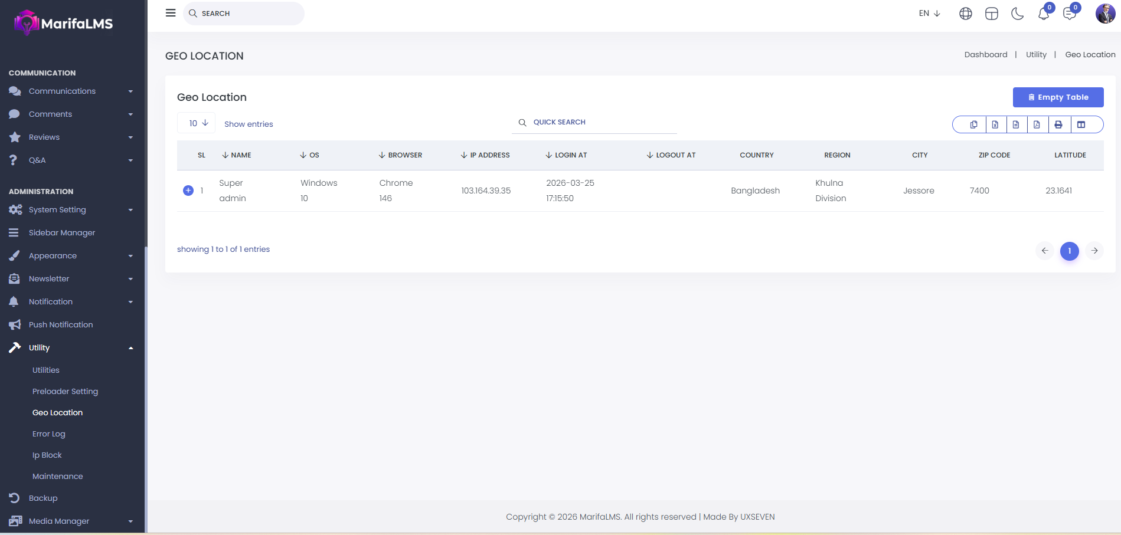The height and width of the screenshot is (535, 1121).
Task: Click the Quick Search input field
Action: [x=596, y=122]
